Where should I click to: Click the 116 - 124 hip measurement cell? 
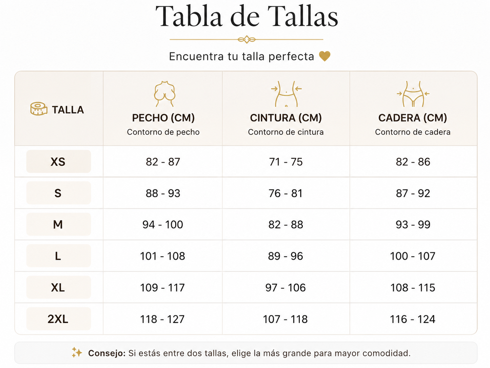413,319
